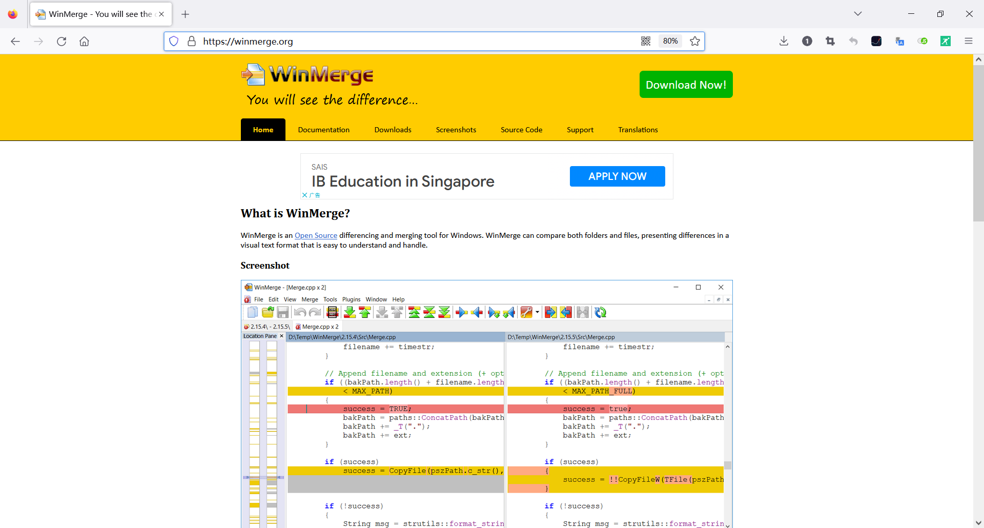Open the Firefox application menu
The image size is (984, 528).
(969, 41)
